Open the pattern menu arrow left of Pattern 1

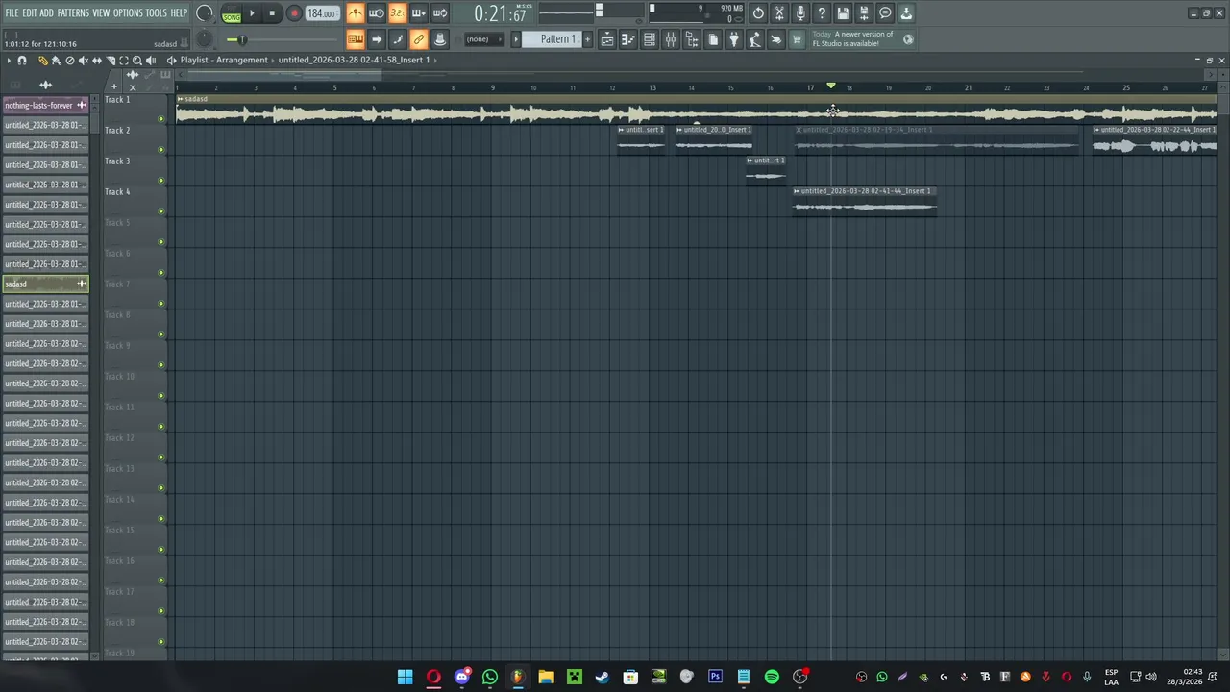[x=515, y=39]
